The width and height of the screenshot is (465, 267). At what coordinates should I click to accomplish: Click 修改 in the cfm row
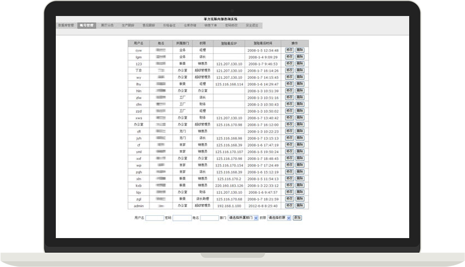pyautogui.click(x=289, y=104)
